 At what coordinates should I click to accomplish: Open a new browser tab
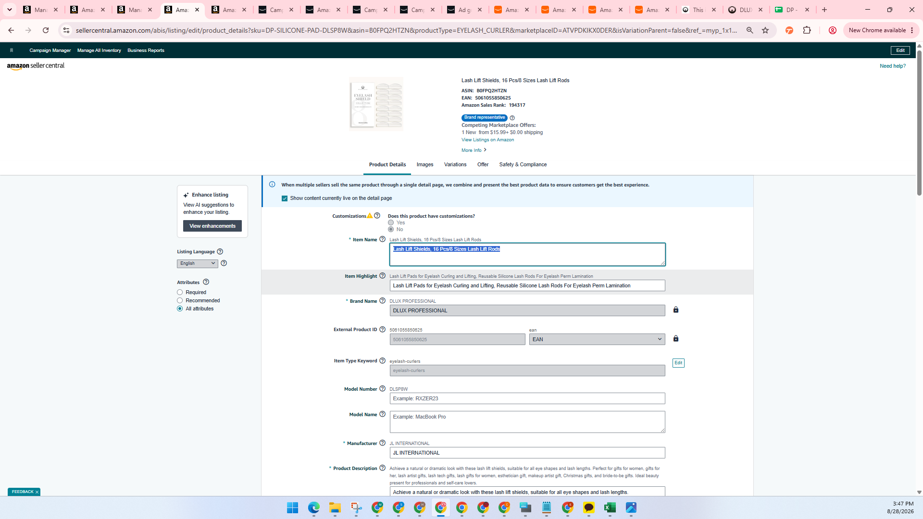click(824, 10)
